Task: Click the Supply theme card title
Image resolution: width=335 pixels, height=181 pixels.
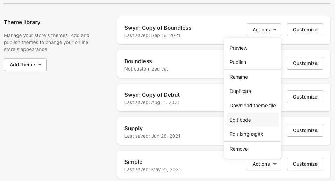Action: [x=133, y=128]
